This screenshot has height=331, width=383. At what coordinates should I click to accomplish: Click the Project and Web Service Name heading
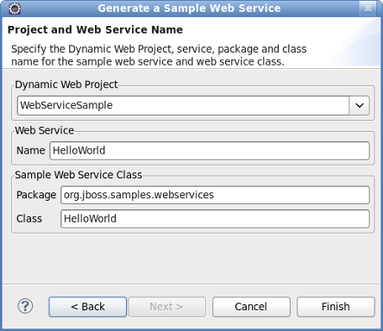(x=95, y=30)
